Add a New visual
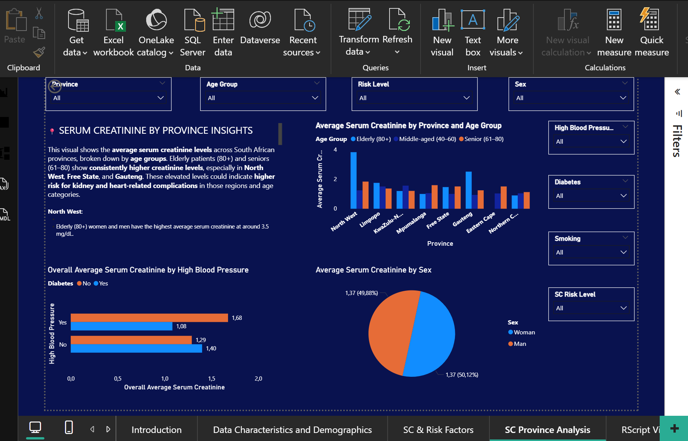Screen dimensions: 688x441 [x=442, y=21]
